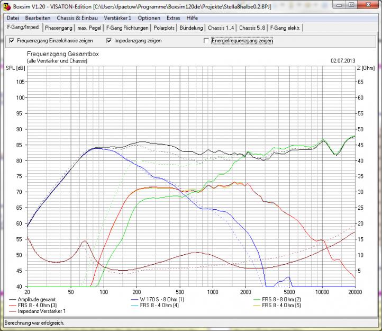Maximize the Boxsim window
The height and width of the screenshot is (331, 382).
pos(351,5)
